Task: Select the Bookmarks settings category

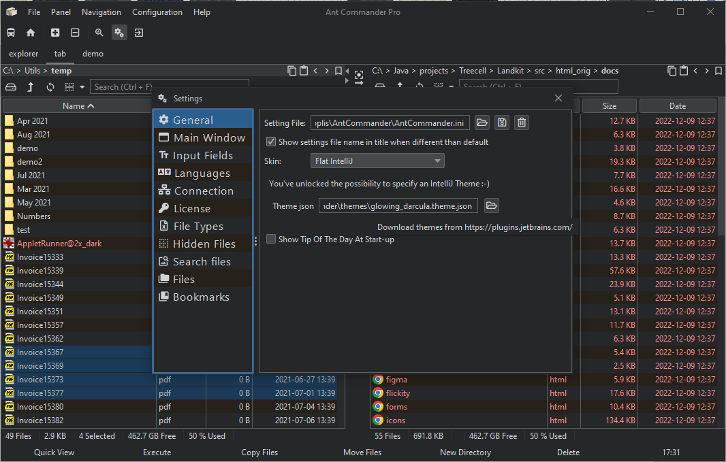Action: pos(203,297)
